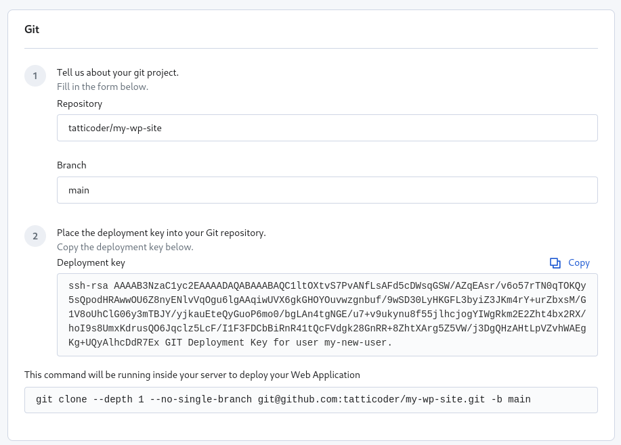621x445 pixels.
Task: Select the step 1 number badge
Action: click(x=35, y=76)
